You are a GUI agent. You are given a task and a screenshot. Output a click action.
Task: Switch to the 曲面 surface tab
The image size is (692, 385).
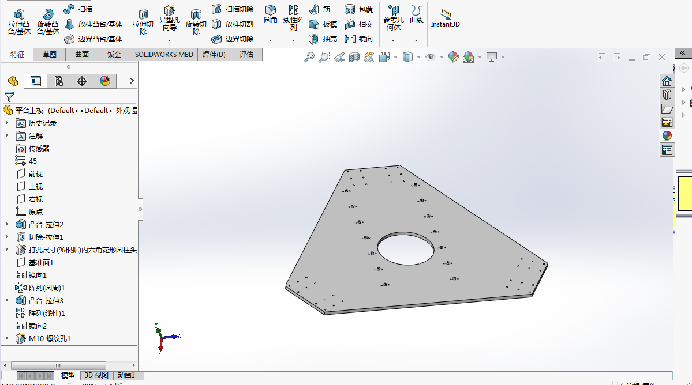(81, 55)
